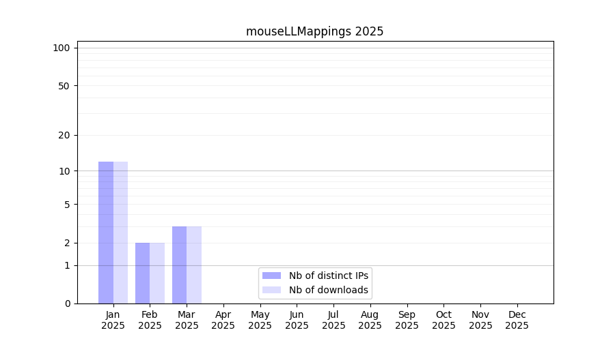The image size is (615, 341).
Task: Select the 50 y-axis tick label
Action: point(64,86)
